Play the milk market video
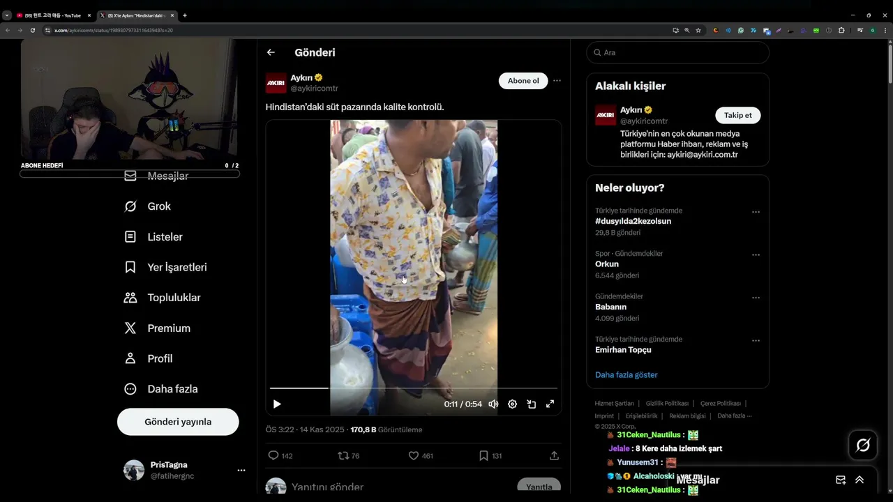The image size is (893, 502). pos(277,404)
